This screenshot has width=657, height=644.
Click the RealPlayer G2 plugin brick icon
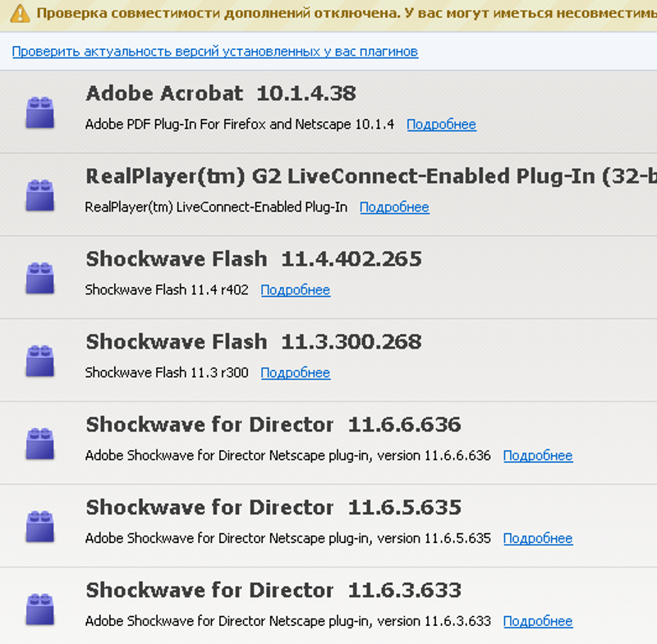[39, 195]
